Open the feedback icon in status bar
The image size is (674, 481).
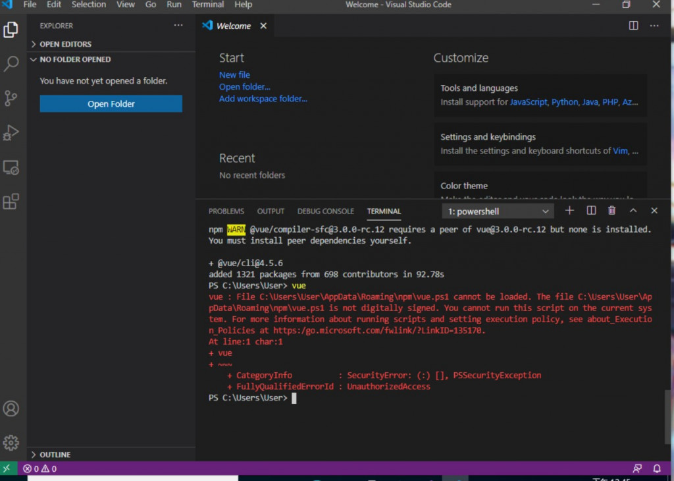point(637,468)
